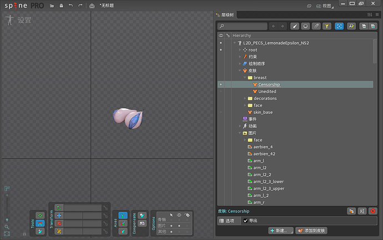This screenshot has height=240, width=383.
Task: Toggle visibility dot for skeleton L2D_PECS_LemonadeEpsilon_NS2
Action: click(x=221, y=43)
